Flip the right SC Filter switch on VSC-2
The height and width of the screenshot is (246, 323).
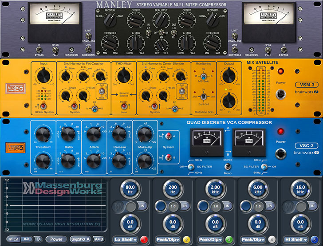(264, 167)
